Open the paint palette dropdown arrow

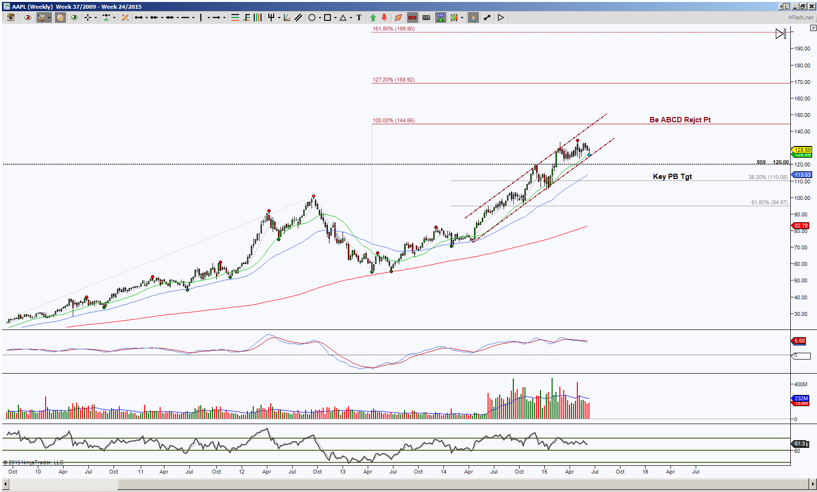(x=49, y=17)
